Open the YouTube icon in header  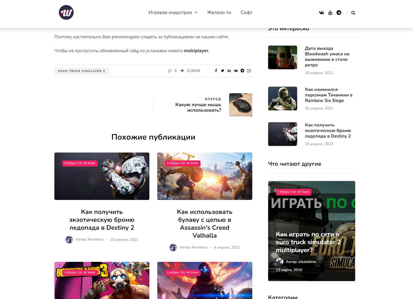330,13
